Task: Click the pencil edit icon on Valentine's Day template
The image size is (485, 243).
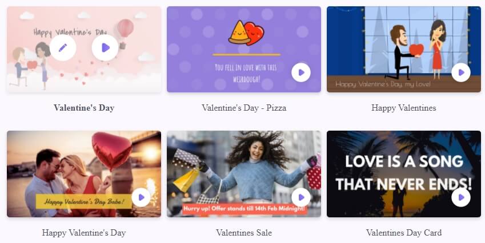Action: click(63, 47)
